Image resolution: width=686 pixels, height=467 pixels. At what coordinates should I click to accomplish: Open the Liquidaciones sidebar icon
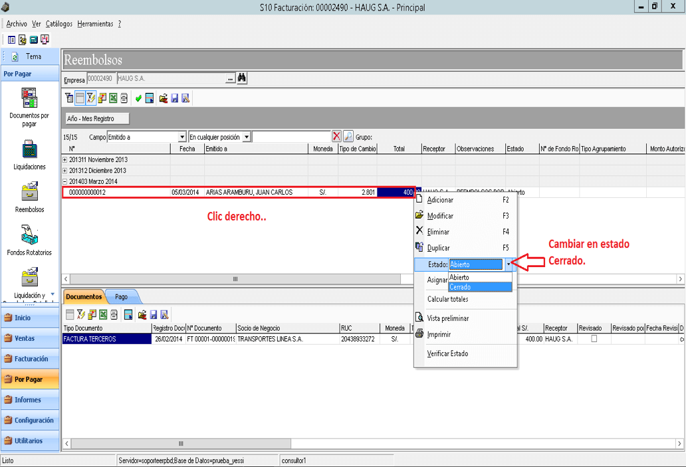pyautogui.click(x=29, y=150)
